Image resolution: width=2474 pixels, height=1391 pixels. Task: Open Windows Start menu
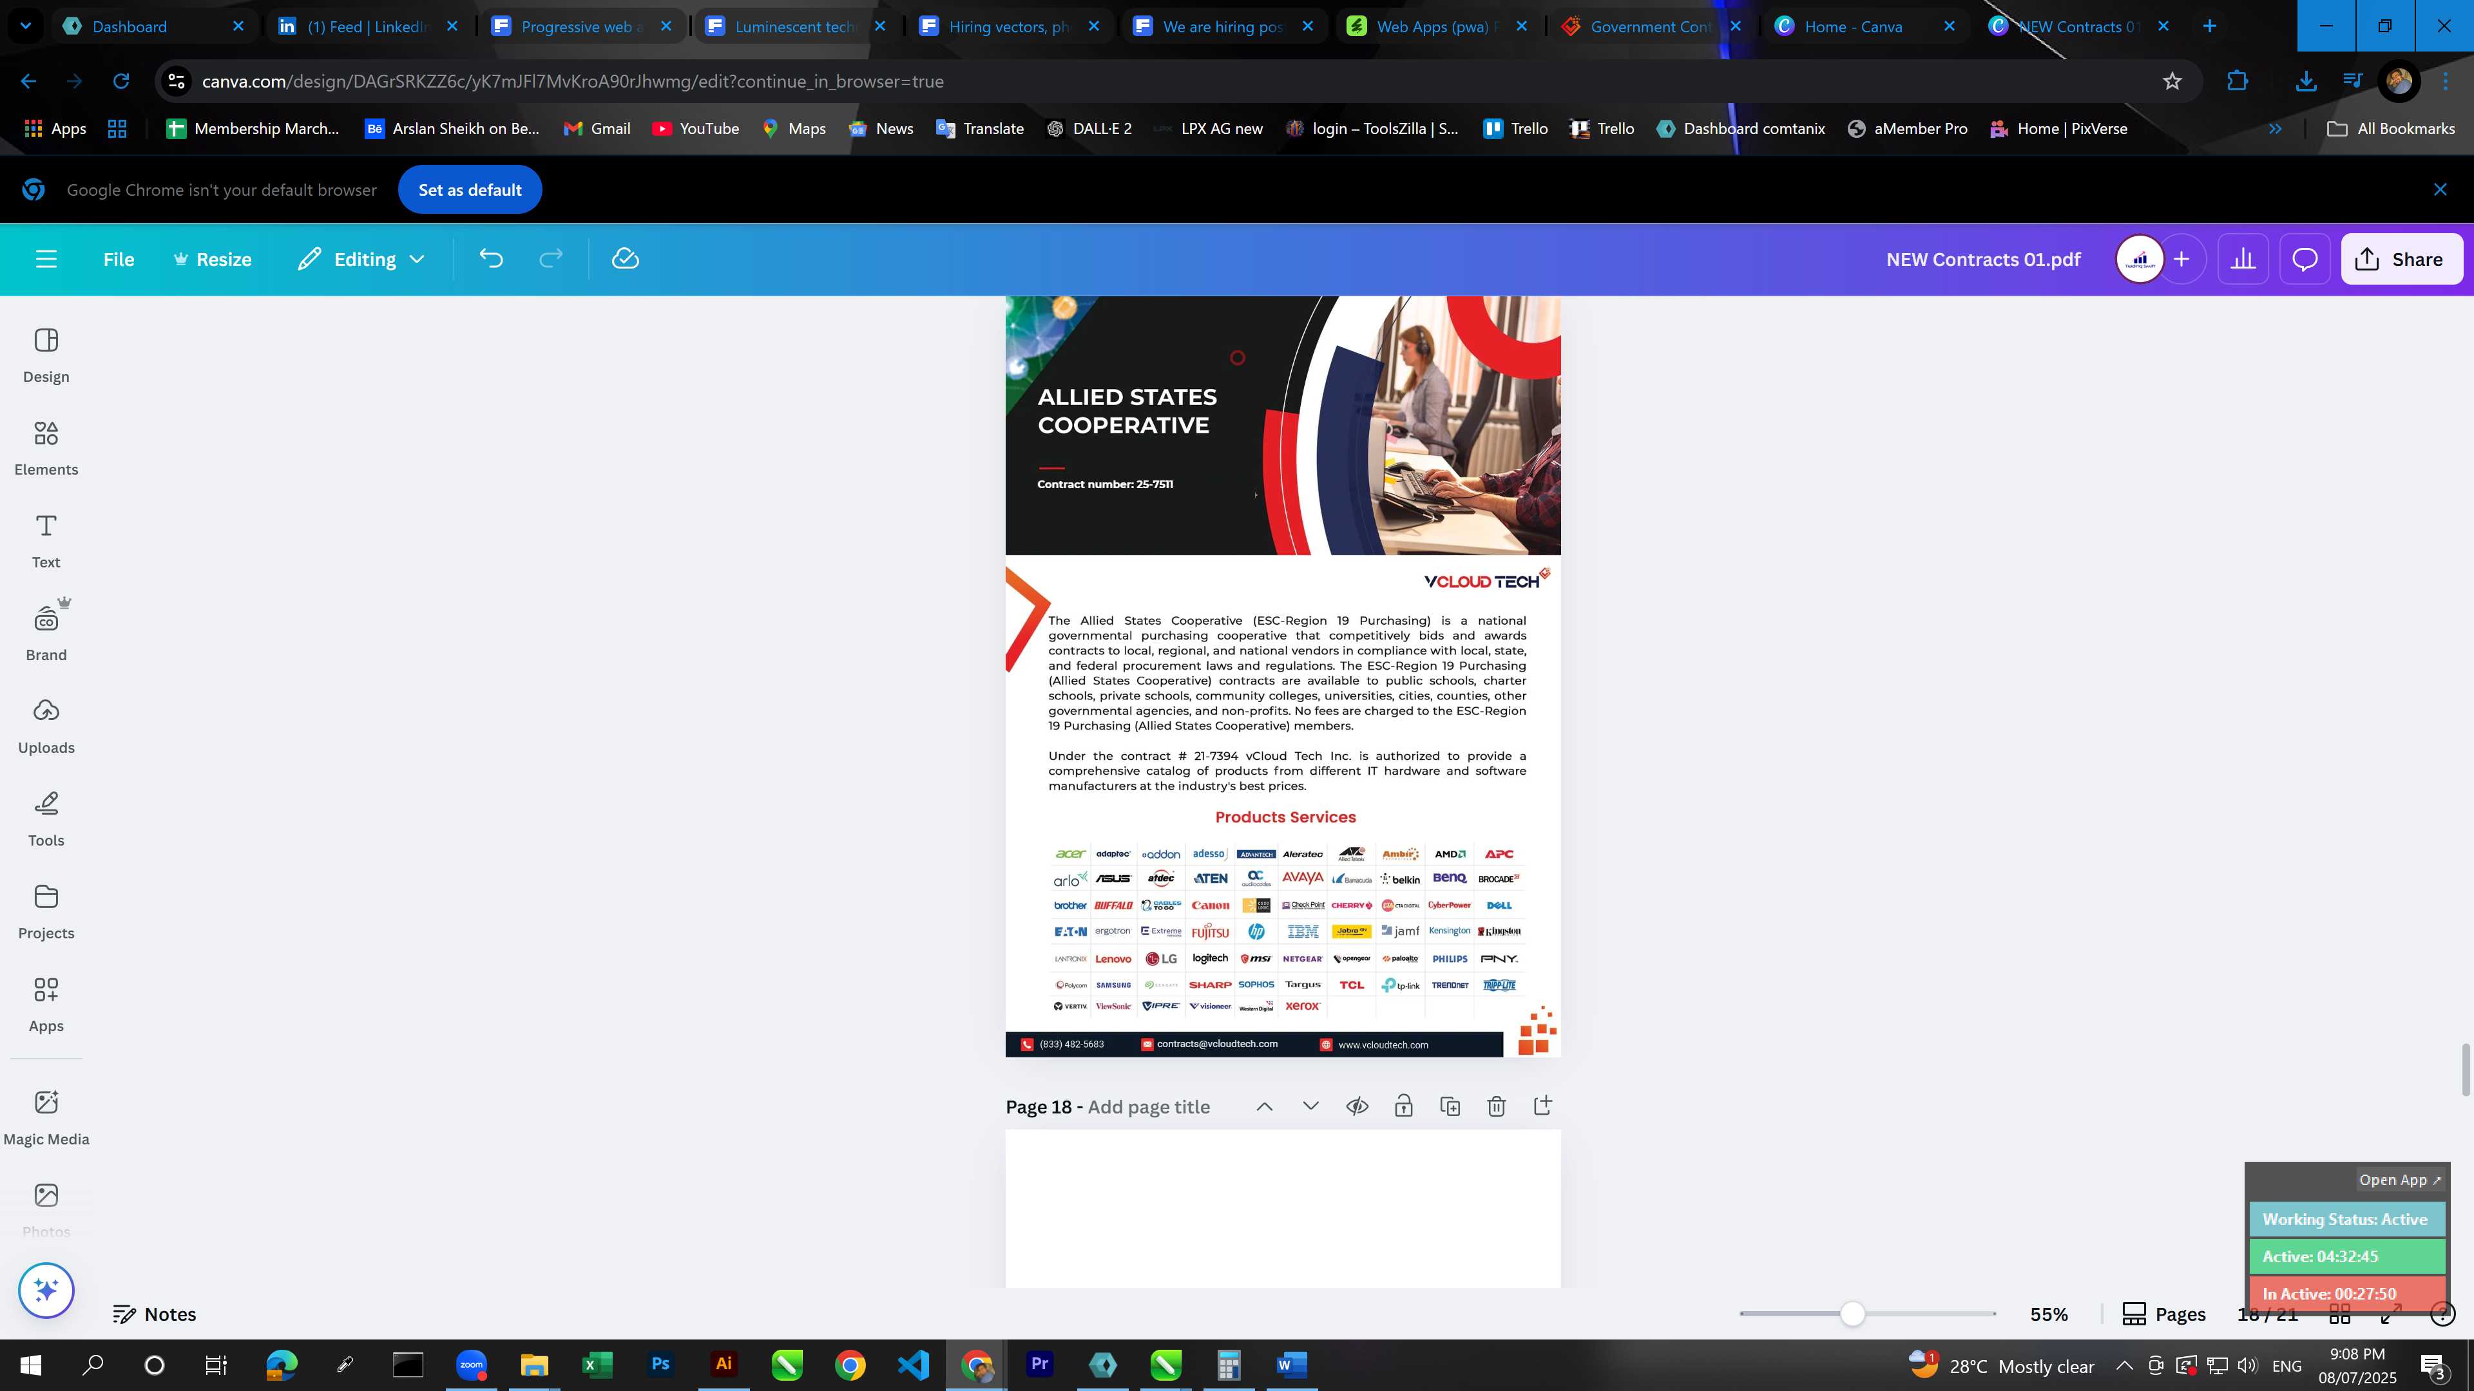pos(30,1364)
